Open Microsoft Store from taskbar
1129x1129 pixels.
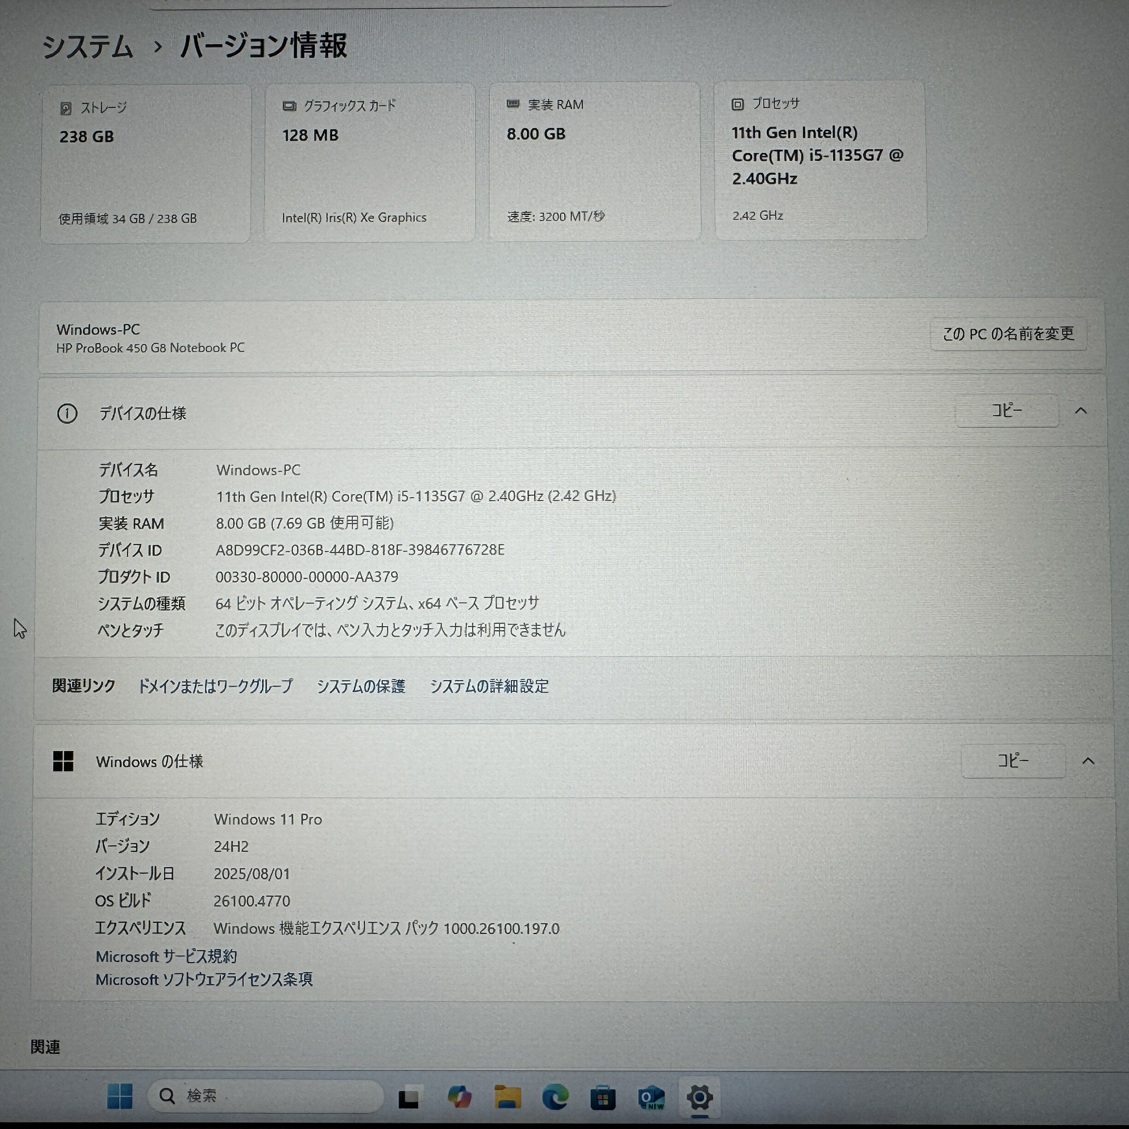pos(602,1098)
